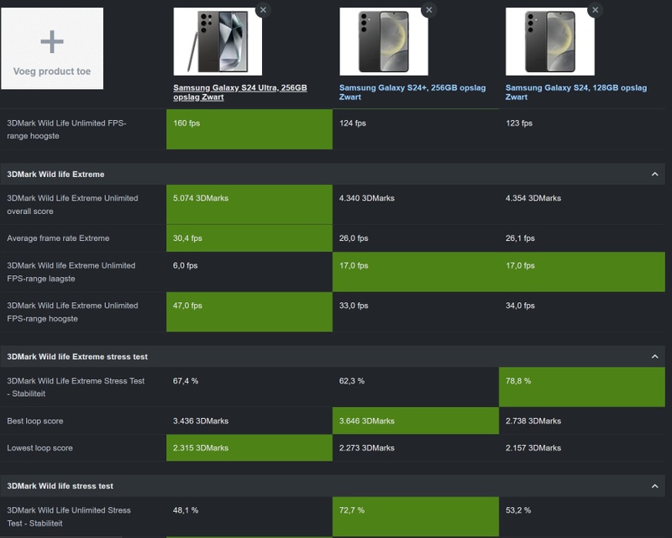672x538 pixels.
Task: Click 'Average frame rate Extreme' row label
Action: tap(58, 238)
